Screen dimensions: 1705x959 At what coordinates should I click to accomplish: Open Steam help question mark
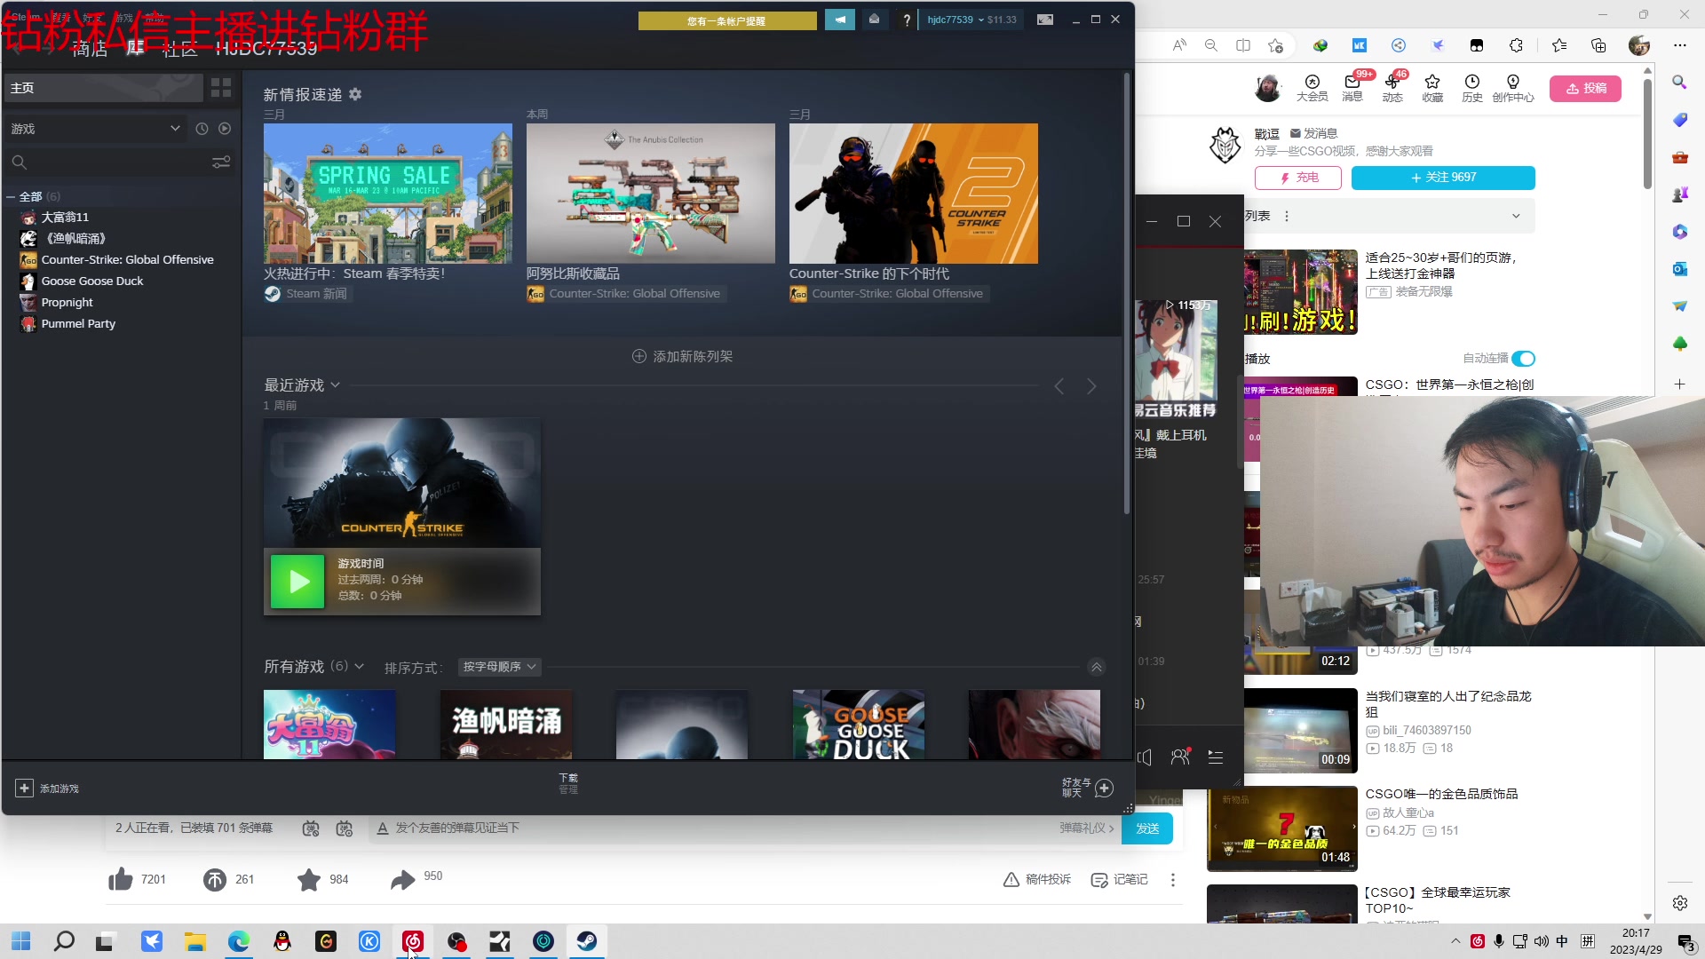point(907,20)
